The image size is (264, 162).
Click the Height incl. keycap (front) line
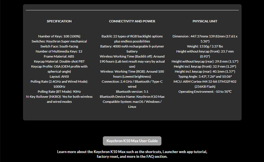[205, 66]
